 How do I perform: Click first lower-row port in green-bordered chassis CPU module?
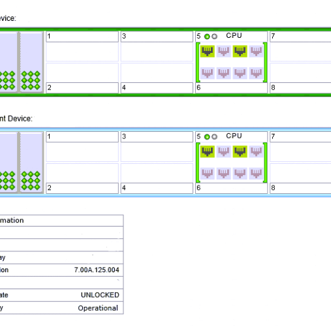coord(207,73)
